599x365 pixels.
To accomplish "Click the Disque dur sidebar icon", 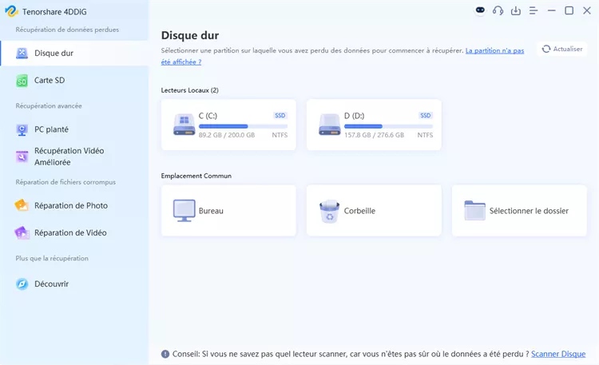I will [x=22, y=54].
